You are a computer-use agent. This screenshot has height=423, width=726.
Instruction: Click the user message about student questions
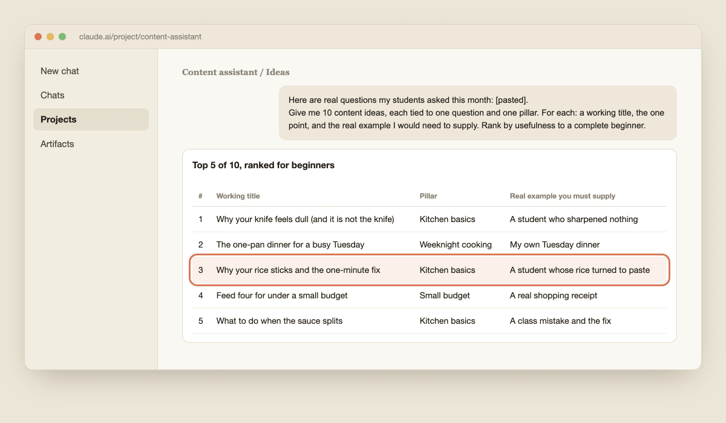coord(478,113)
